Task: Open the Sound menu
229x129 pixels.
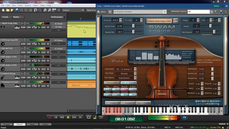Action: 28,5
